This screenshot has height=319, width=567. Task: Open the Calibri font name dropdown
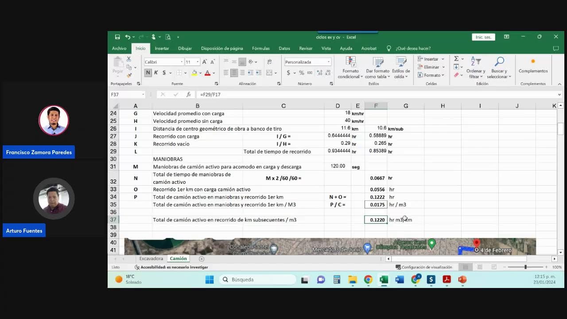182,62
